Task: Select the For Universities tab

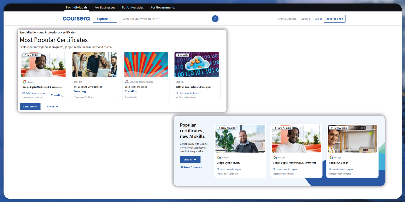Action: (133, 7)
